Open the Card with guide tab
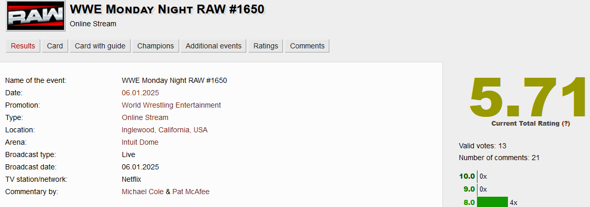 click(x=100, y=46)
